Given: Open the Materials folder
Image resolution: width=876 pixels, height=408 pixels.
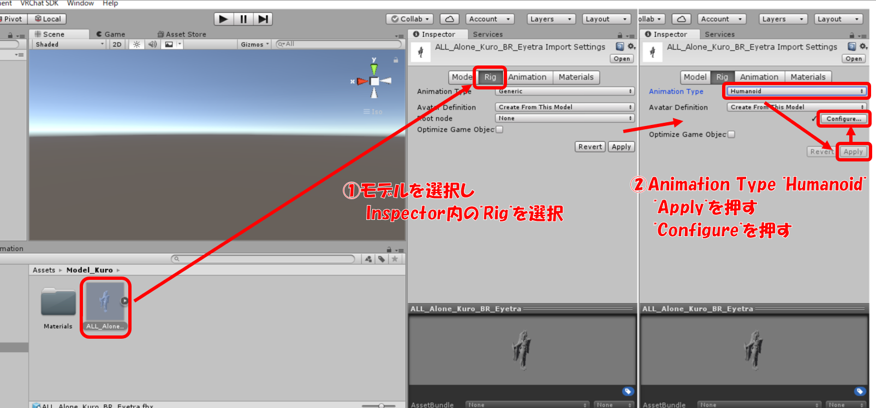Looking at the screenshot, I should (x=58, y=303).
